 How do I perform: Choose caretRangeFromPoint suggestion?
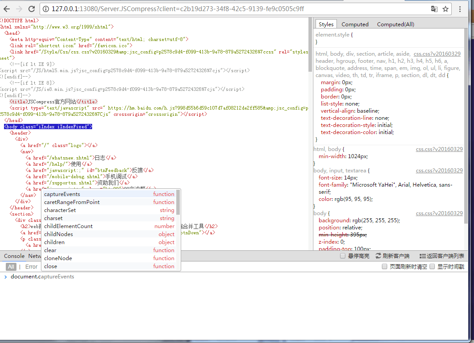[x=109, y=202]
